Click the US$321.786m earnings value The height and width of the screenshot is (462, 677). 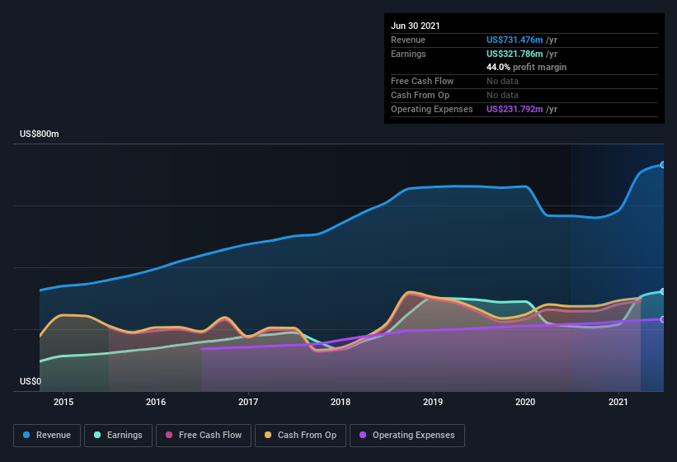[x=515, y=54]
